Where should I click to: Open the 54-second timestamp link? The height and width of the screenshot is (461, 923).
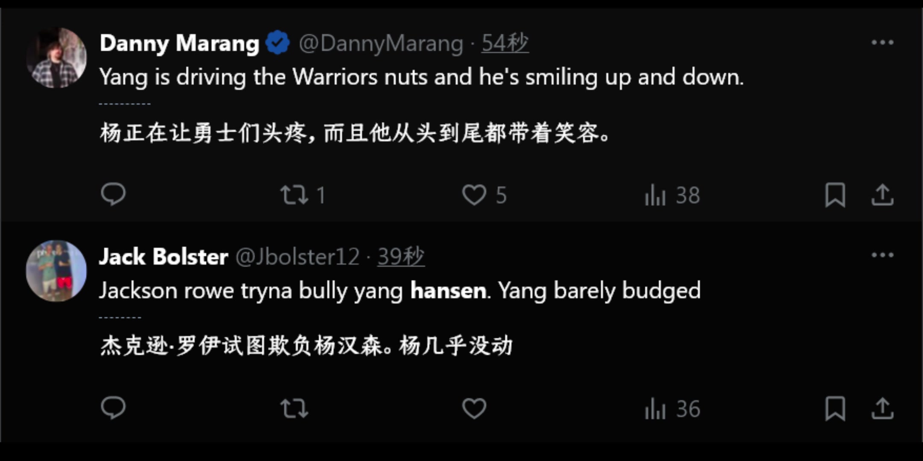point(505,43)
